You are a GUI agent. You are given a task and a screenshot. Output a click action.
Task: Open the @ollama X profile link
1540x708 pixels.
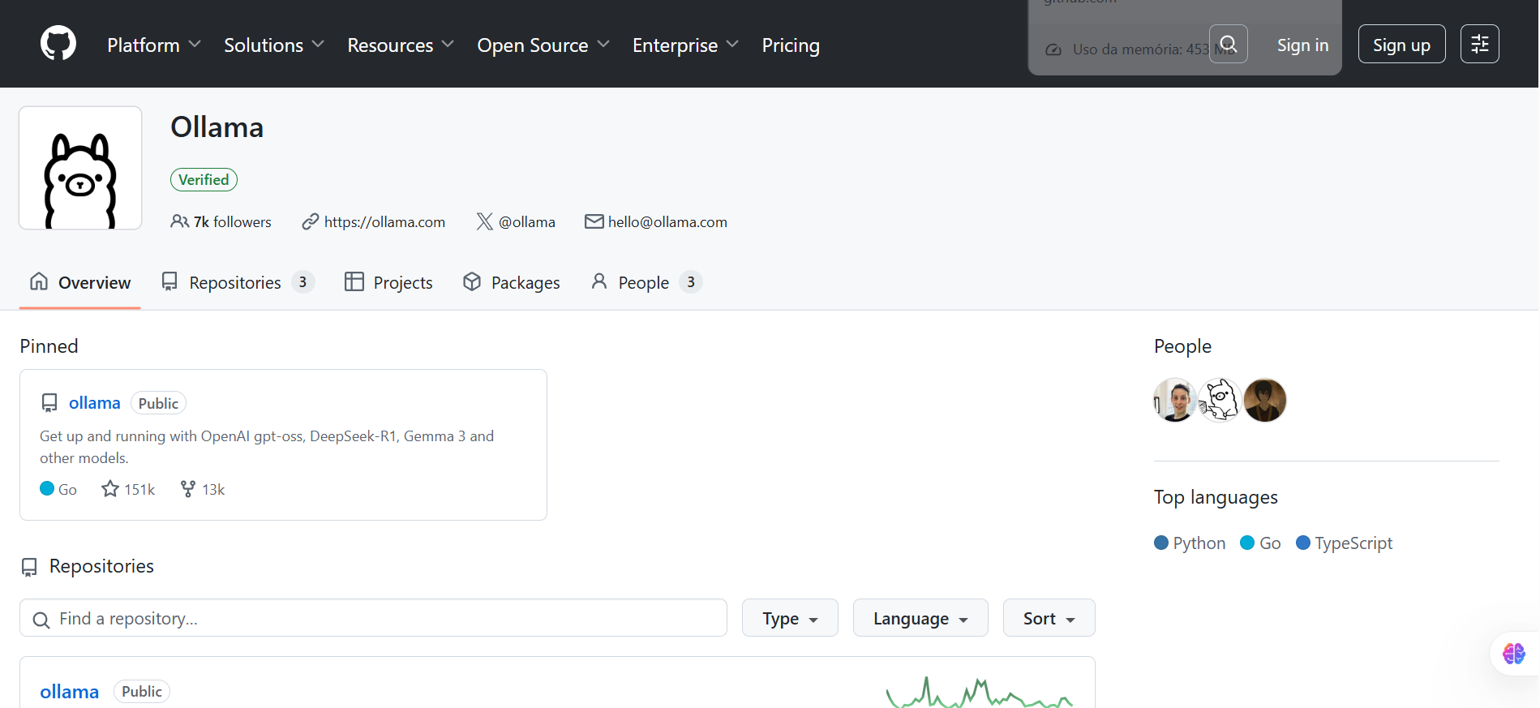(x=526, y=221)
